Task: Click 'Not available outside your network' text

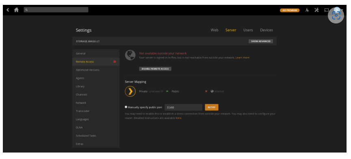Action: click(163, 53)
